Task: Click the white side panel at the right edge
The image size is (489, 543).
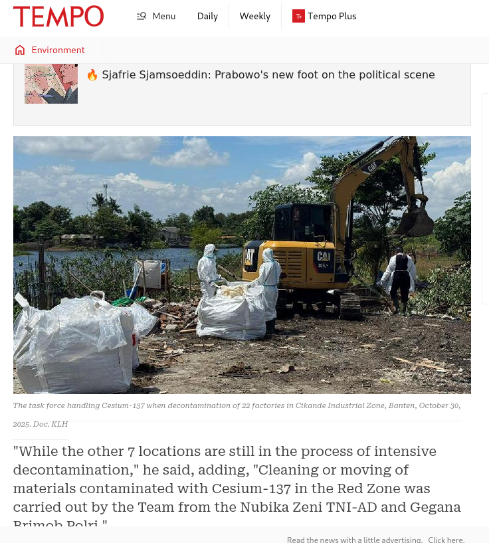Action: click(x=485, y=199)
